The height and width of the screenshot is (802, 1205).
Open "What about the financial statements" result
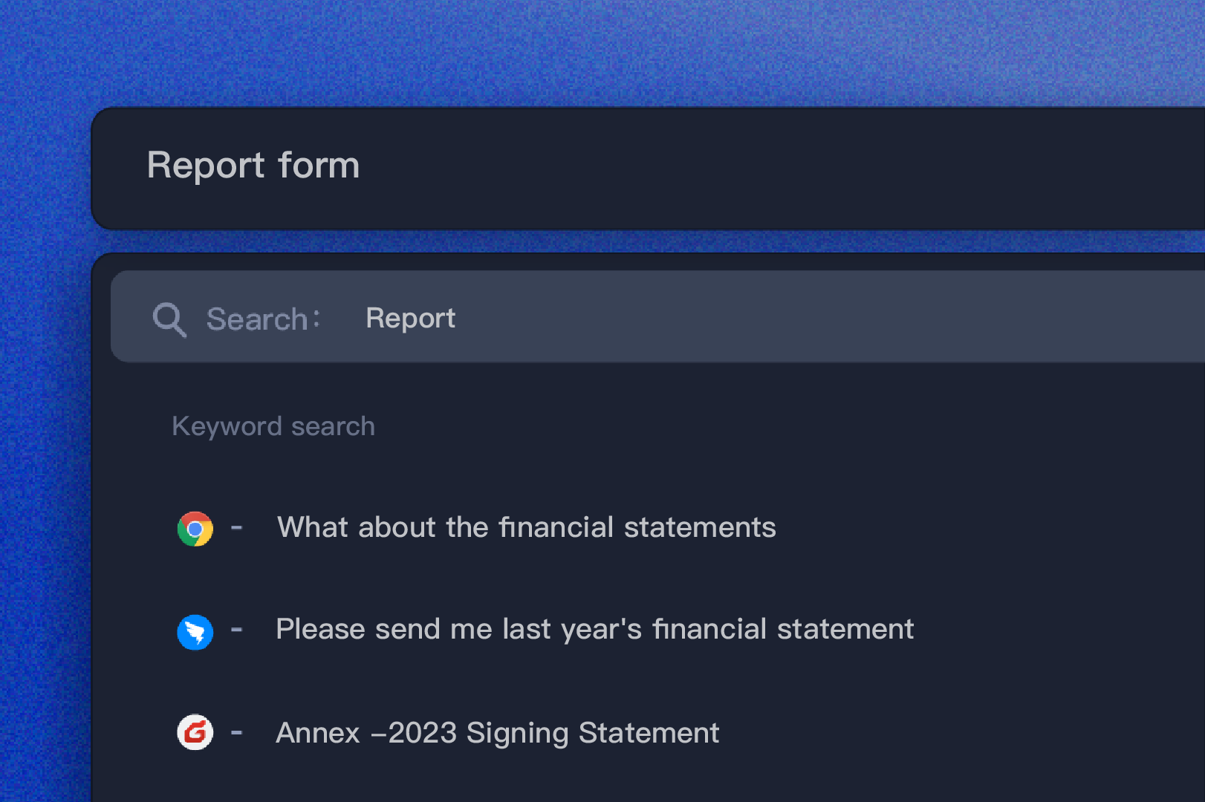click(526, 527)
